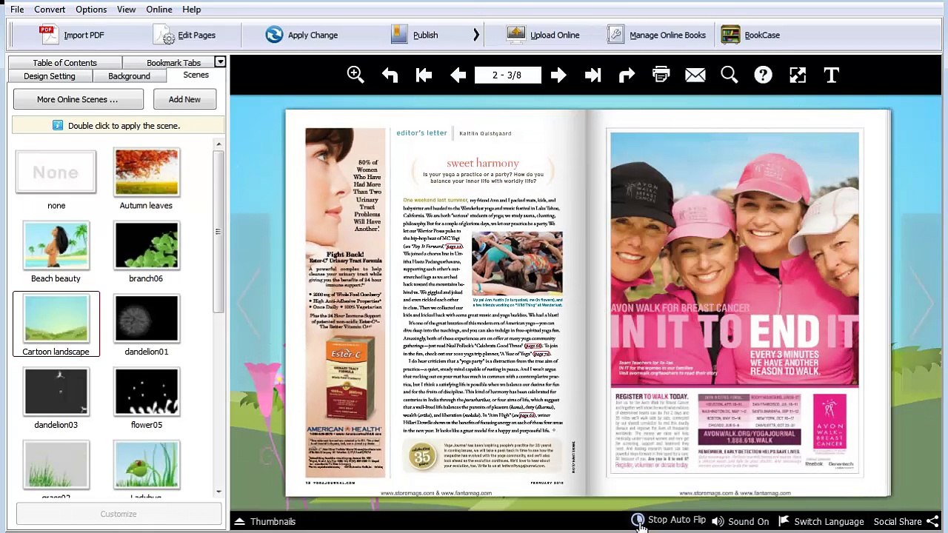Email the book via envelope icon

tap(695, 75)
